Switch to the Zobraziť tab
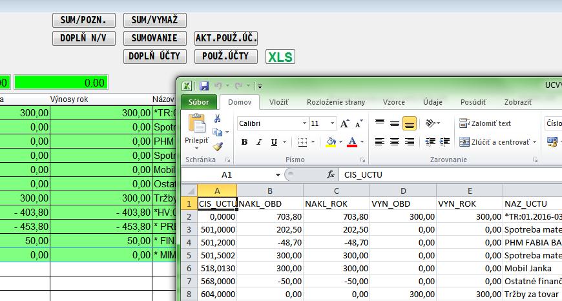 [518, 102]
